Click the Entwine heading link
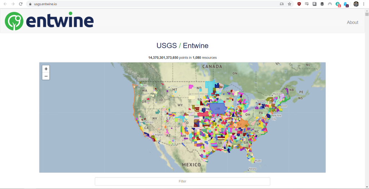The image size is (369, 189). coord(196,46)
